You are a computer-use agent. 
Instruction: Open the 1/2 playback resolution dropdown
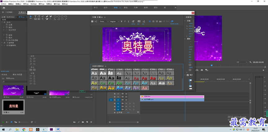pos(242,62)
